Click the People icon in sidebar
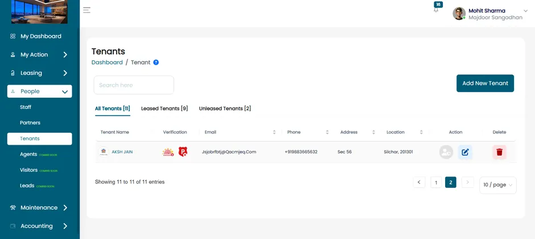This screenshot has width=535, height=239. click(x=13, y=91)
